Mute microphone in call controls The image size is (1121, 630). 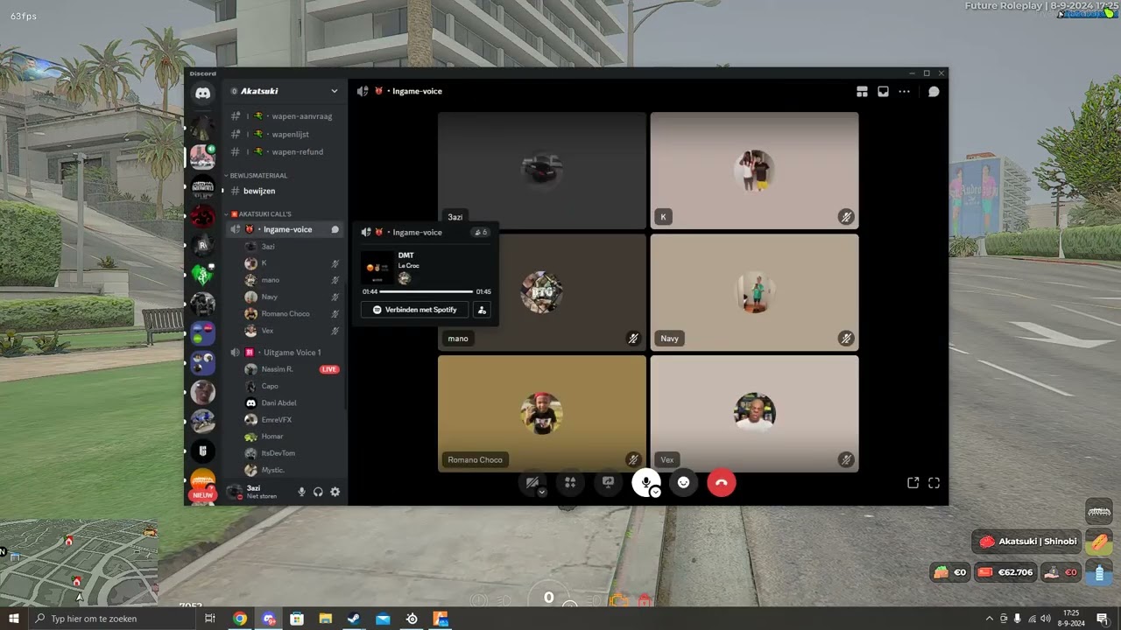pyautogui.click(x=645, y=482)
